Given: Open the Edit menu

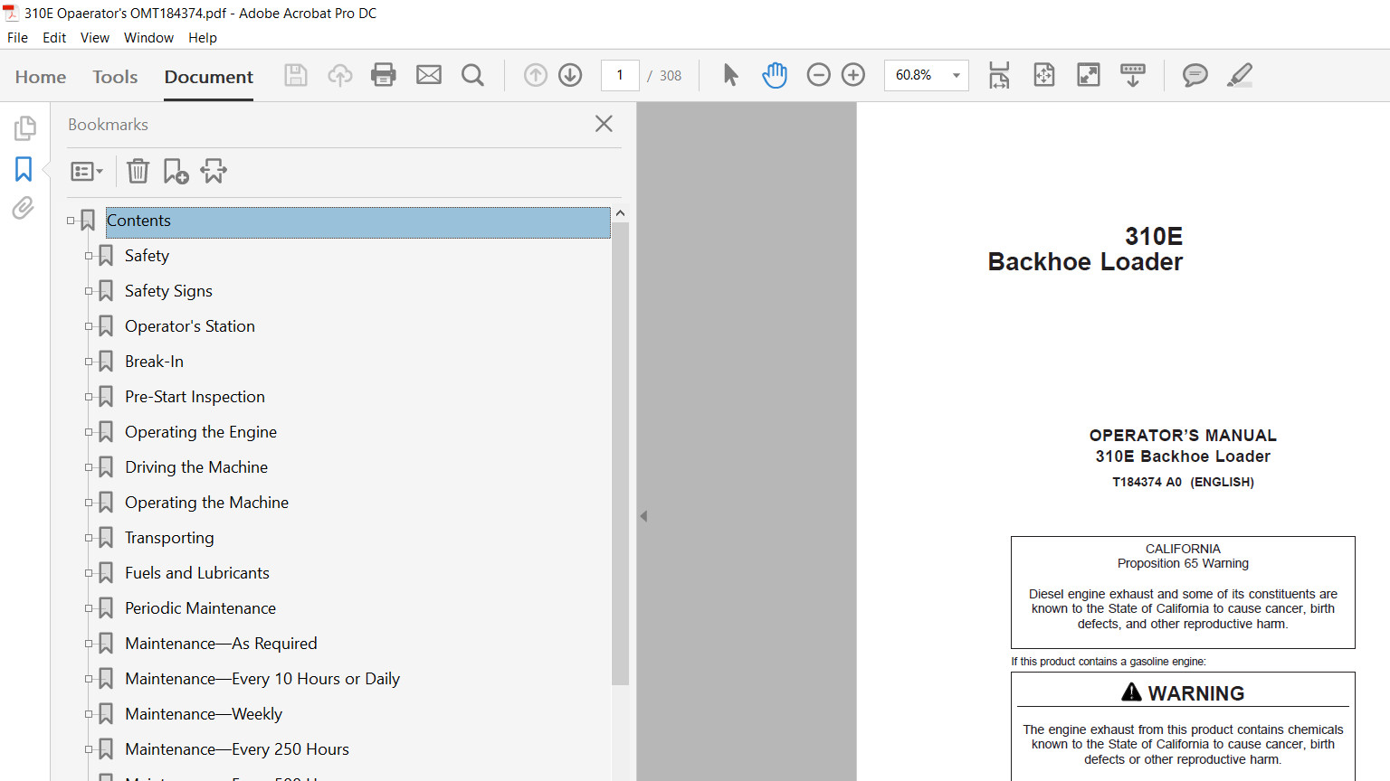Looking at the screenshot, I should pos(54,38).
